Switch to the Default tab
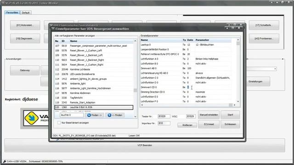294x165 pixels. click(26, 13)
